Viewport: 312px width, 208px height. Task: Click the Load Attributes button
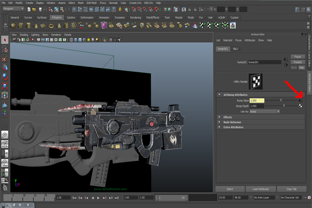click(261, 189)
